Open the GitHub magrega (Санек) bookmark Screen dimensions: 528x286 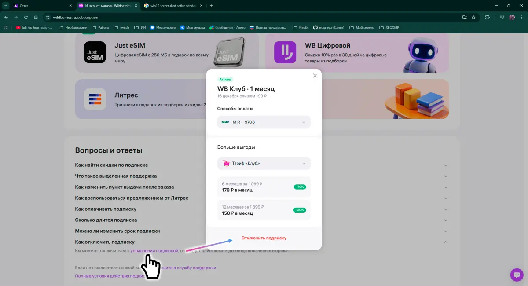(329, 27)
